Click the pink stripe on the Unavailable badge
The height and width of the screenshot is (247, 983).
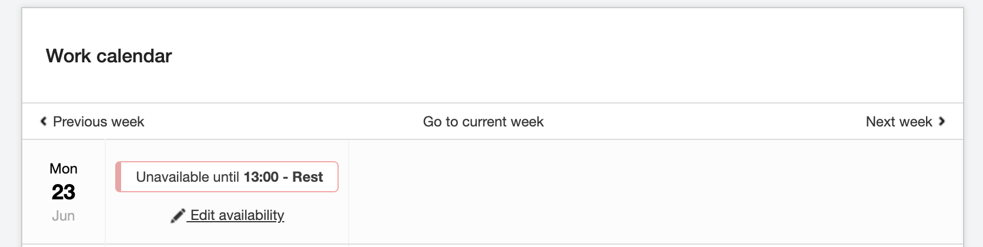tap(118, 177)
